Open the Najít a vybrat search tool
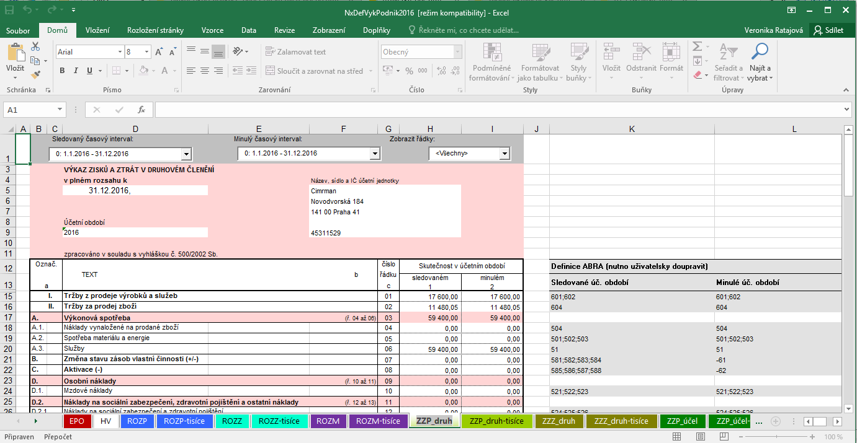The image size is (857, 443). click(760, 63)
